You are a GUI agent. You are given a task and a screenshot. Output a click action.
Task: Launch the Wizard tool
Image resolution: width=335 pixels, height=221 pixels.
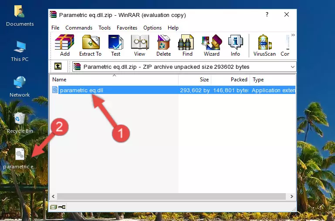(x=212, y=45)
